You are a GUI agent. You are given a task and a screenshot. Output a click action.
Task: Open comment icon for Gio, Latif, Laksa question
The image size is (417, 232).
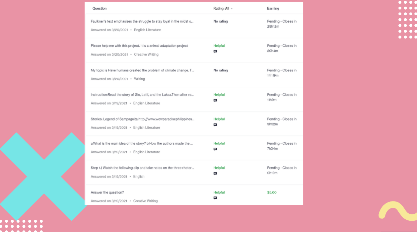tap(215, 100)
